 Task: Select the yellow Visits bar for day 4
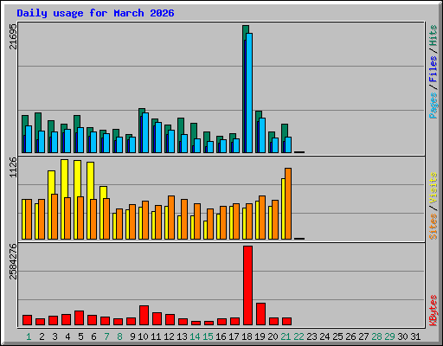pos(65,178)
